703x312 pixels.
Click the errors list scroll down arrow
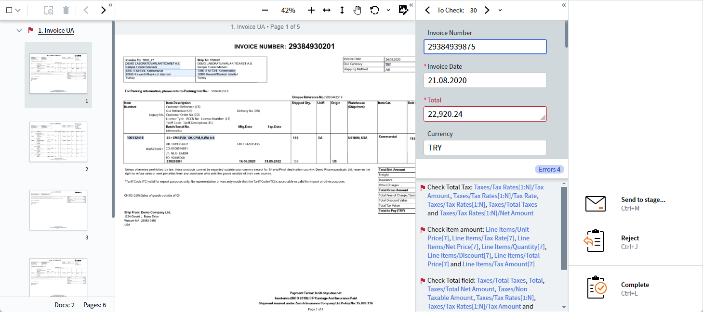(564, 307)
